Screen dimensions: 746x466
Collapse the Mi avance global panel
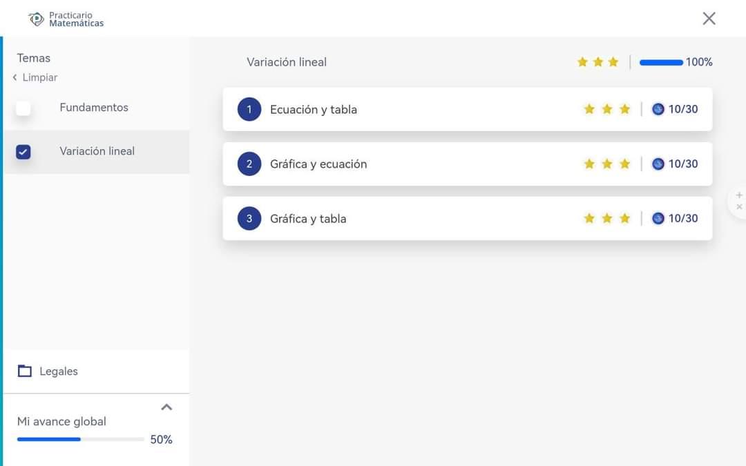tap(166, 407)
